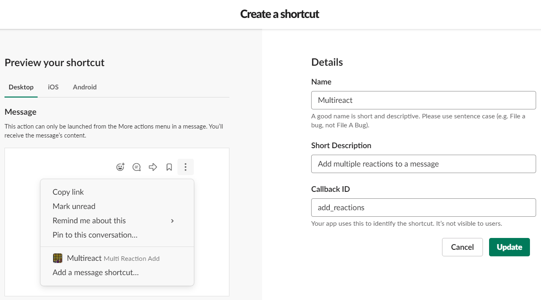Screen dimensions: 541x300
Task: Click the add reaction emoji icon
Action: [x=120, y=167]
